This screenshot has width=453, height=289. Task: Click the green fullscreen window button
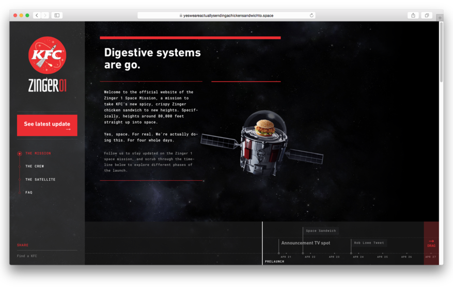[x=27, y=15]
